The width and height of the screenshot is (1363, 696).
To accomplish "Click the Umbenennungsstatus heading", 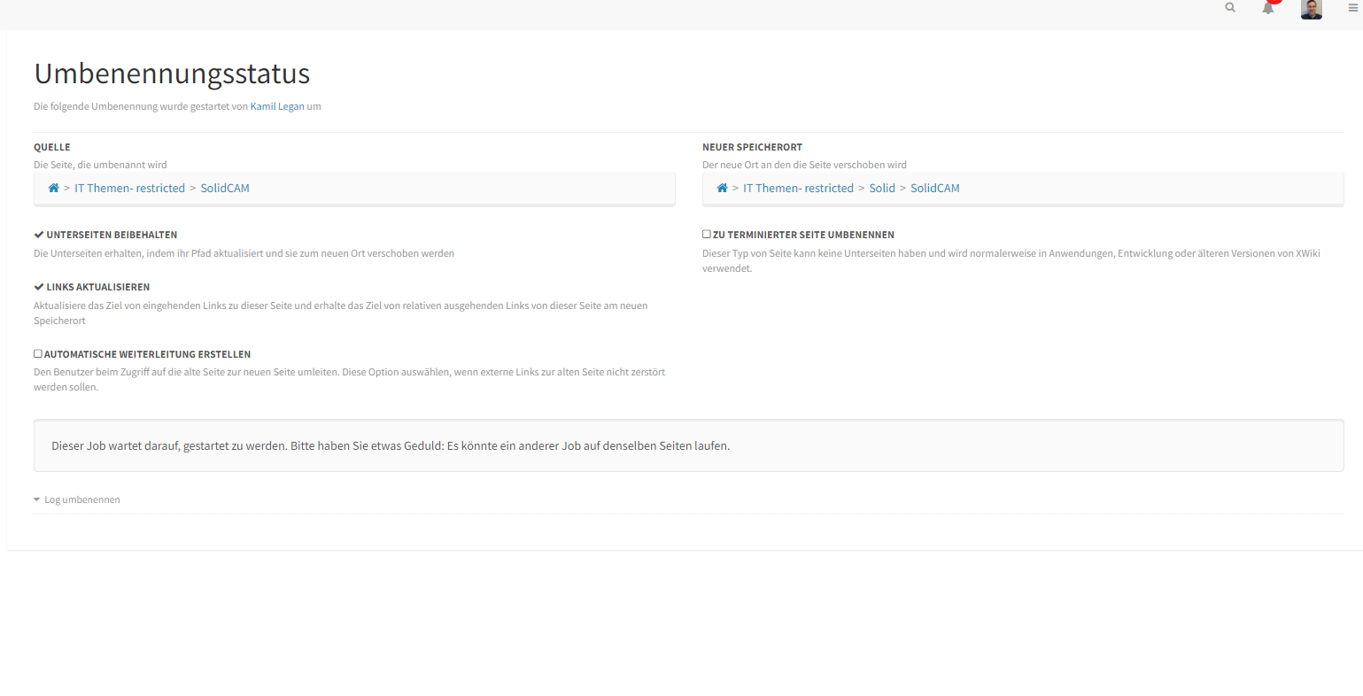I will pyautogui.click(x=172, y=73).
